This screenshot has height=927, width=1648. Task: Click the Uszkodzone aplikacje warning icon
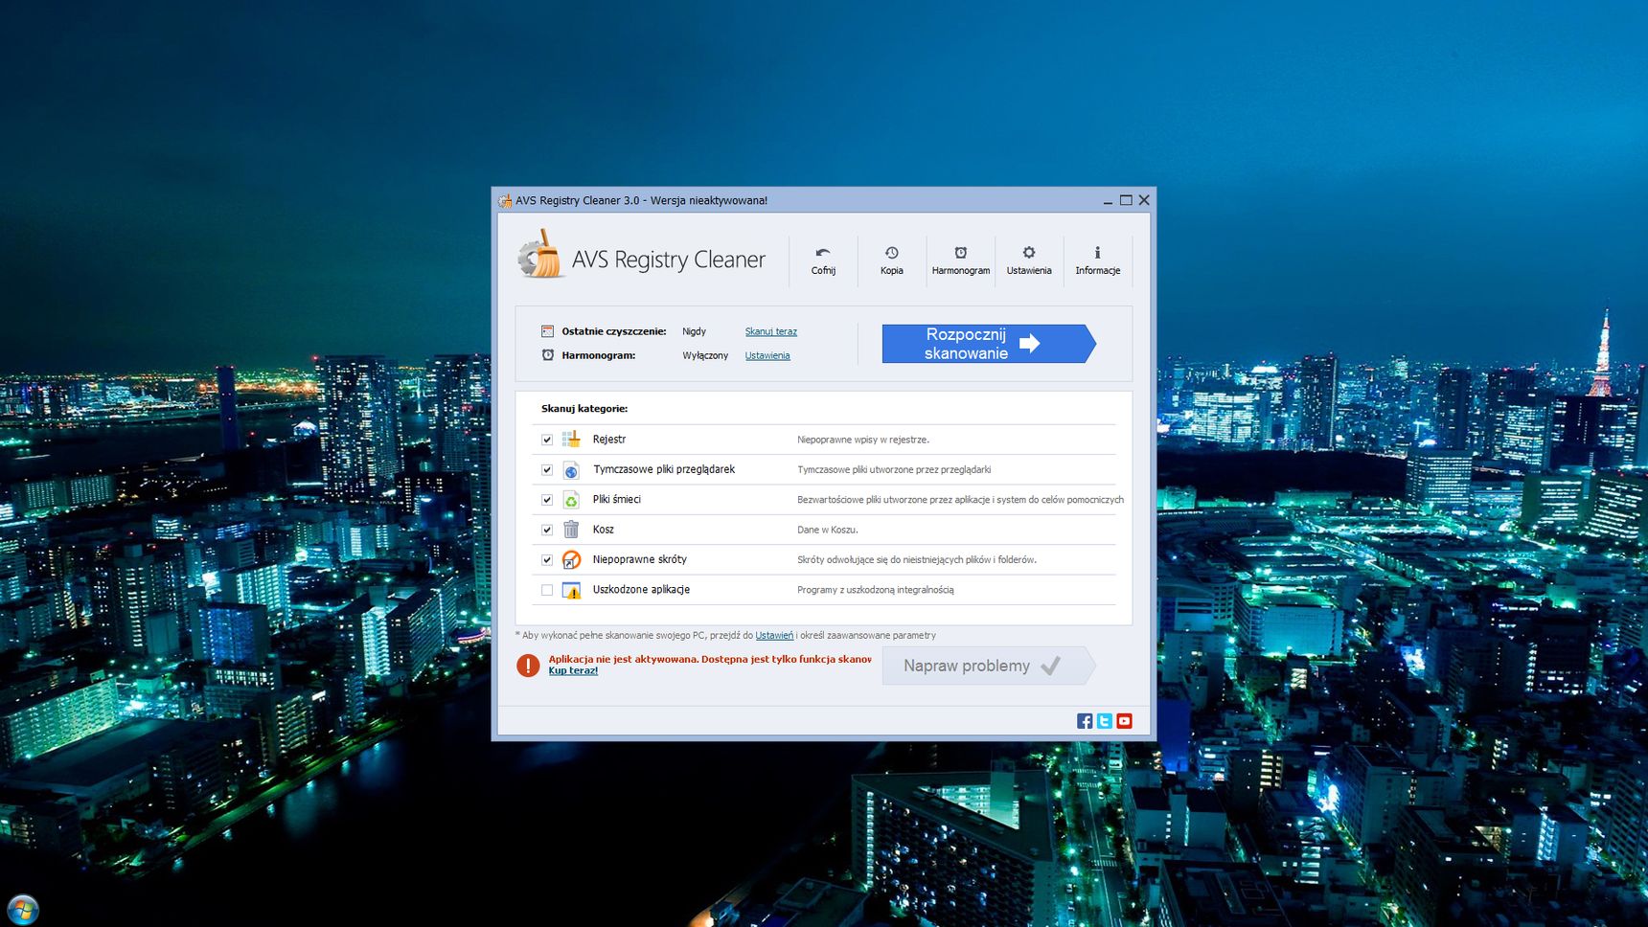[x=571, y=590]
